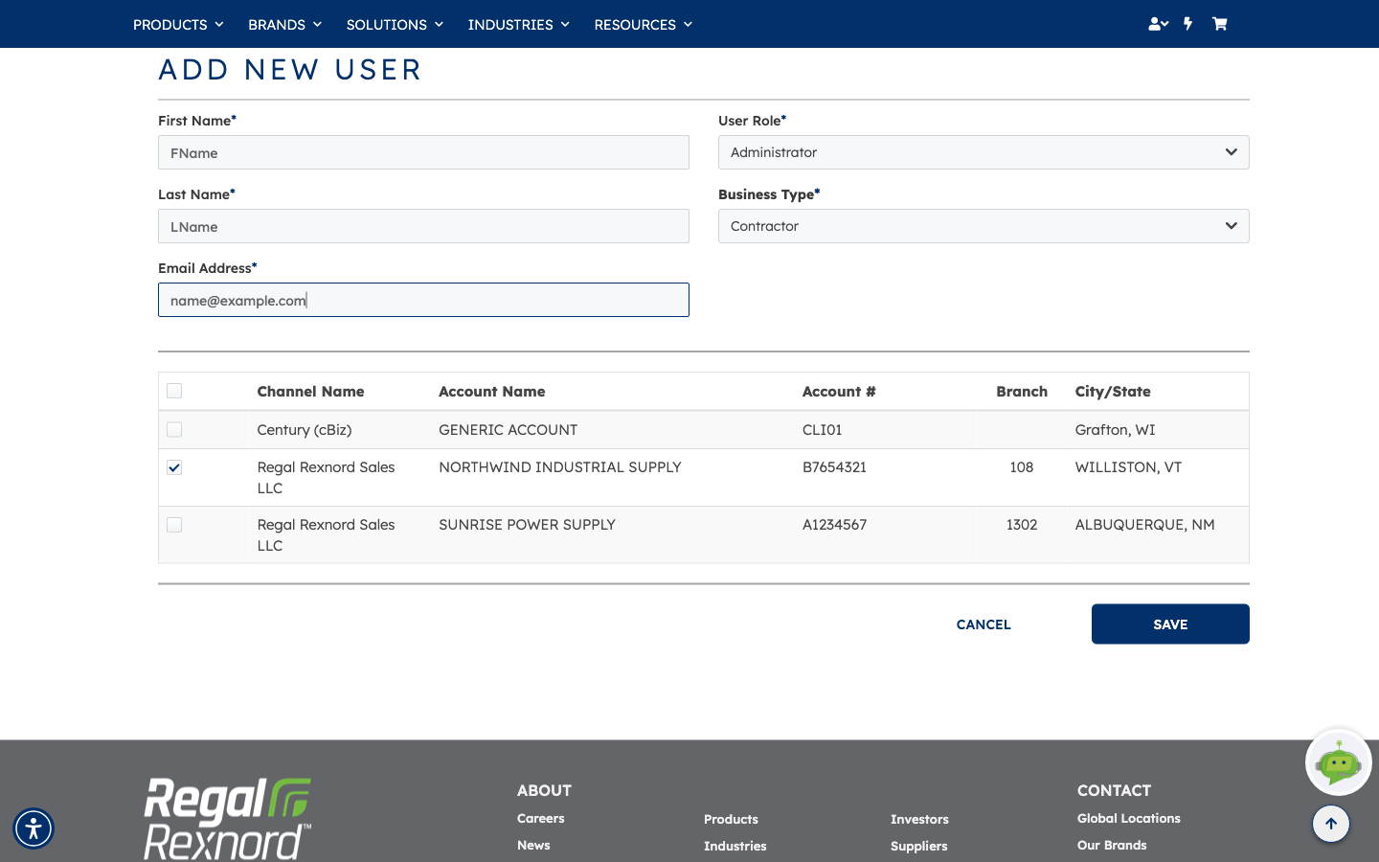The height and width of the screenshot is (862, 1379).
Task: Expand the Solutions navigation menu
Action: coord(395,24)
